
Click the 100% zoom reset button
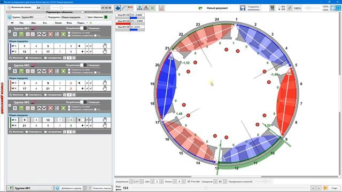point(294,8)
